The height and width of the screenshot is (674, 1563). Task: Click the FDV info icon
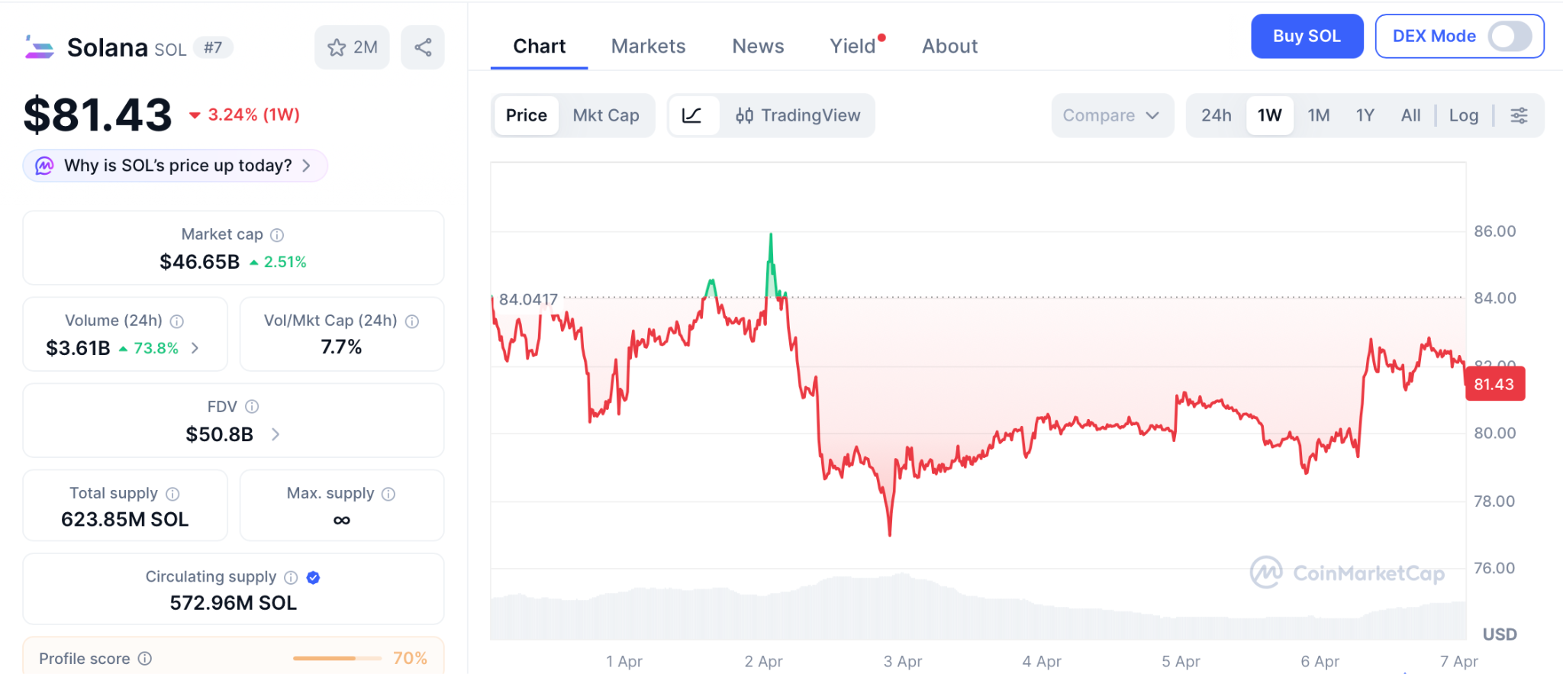252,407
